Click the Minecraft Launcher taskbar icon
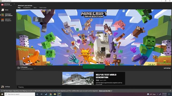 pyautogui.click(x=59, y=94)
